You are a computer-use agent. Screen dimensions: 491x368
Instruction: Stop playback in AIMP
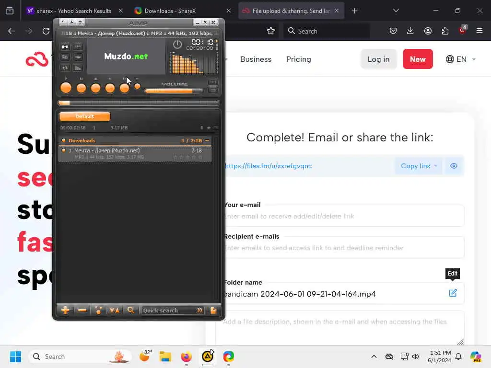coord(95,88)
